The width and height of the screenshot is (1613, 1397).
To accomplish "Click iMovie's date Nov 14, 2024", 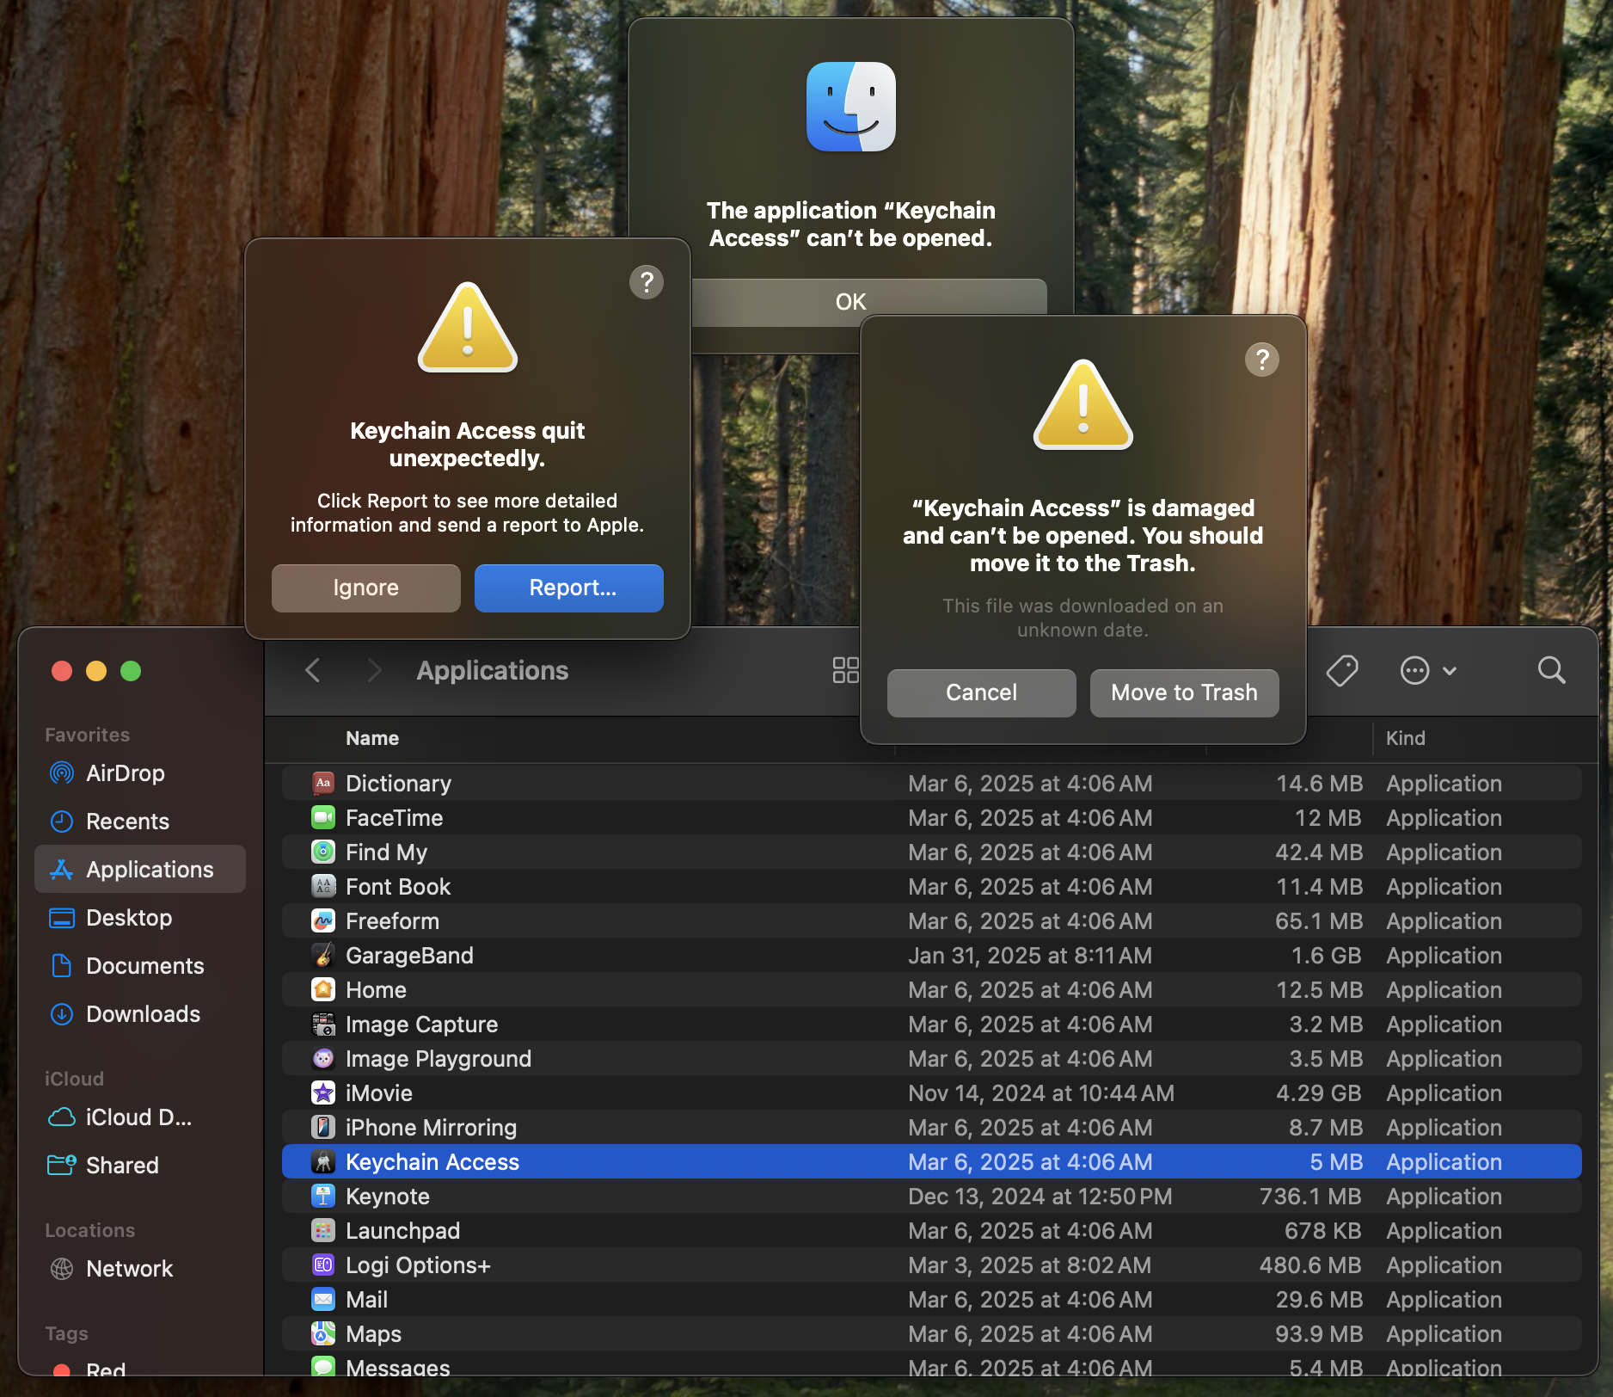I will (1041, 1092).
